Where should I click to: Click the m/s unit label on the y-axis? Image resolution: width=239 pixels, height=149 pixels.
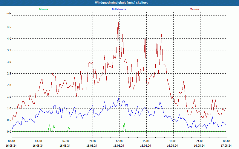[9, 13]
